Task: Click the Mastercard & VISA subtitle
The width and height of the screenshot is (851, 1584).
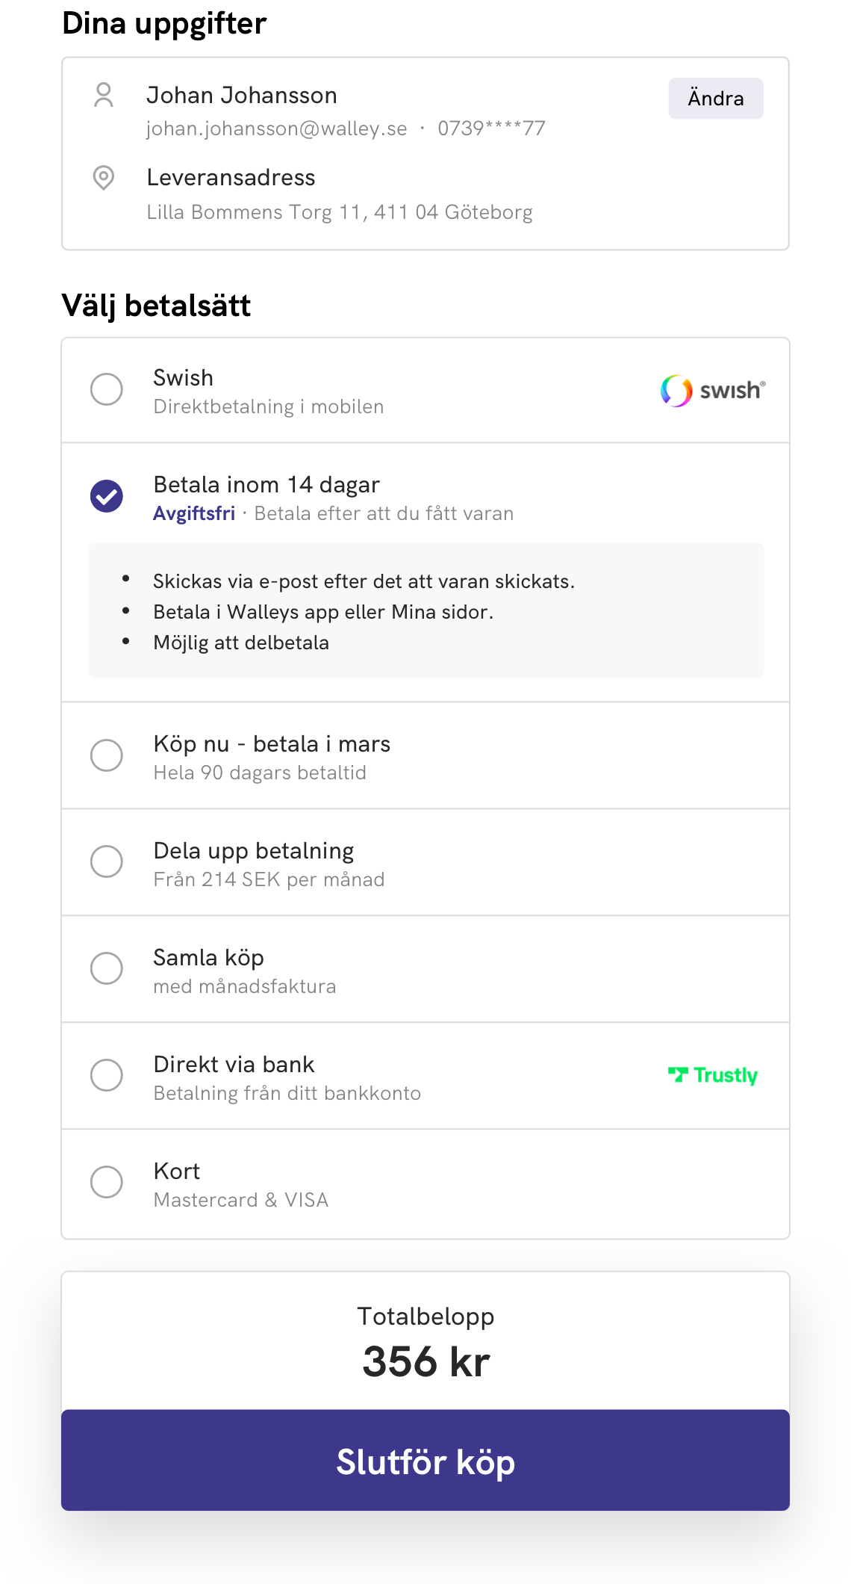Action: coord(241,1200)
